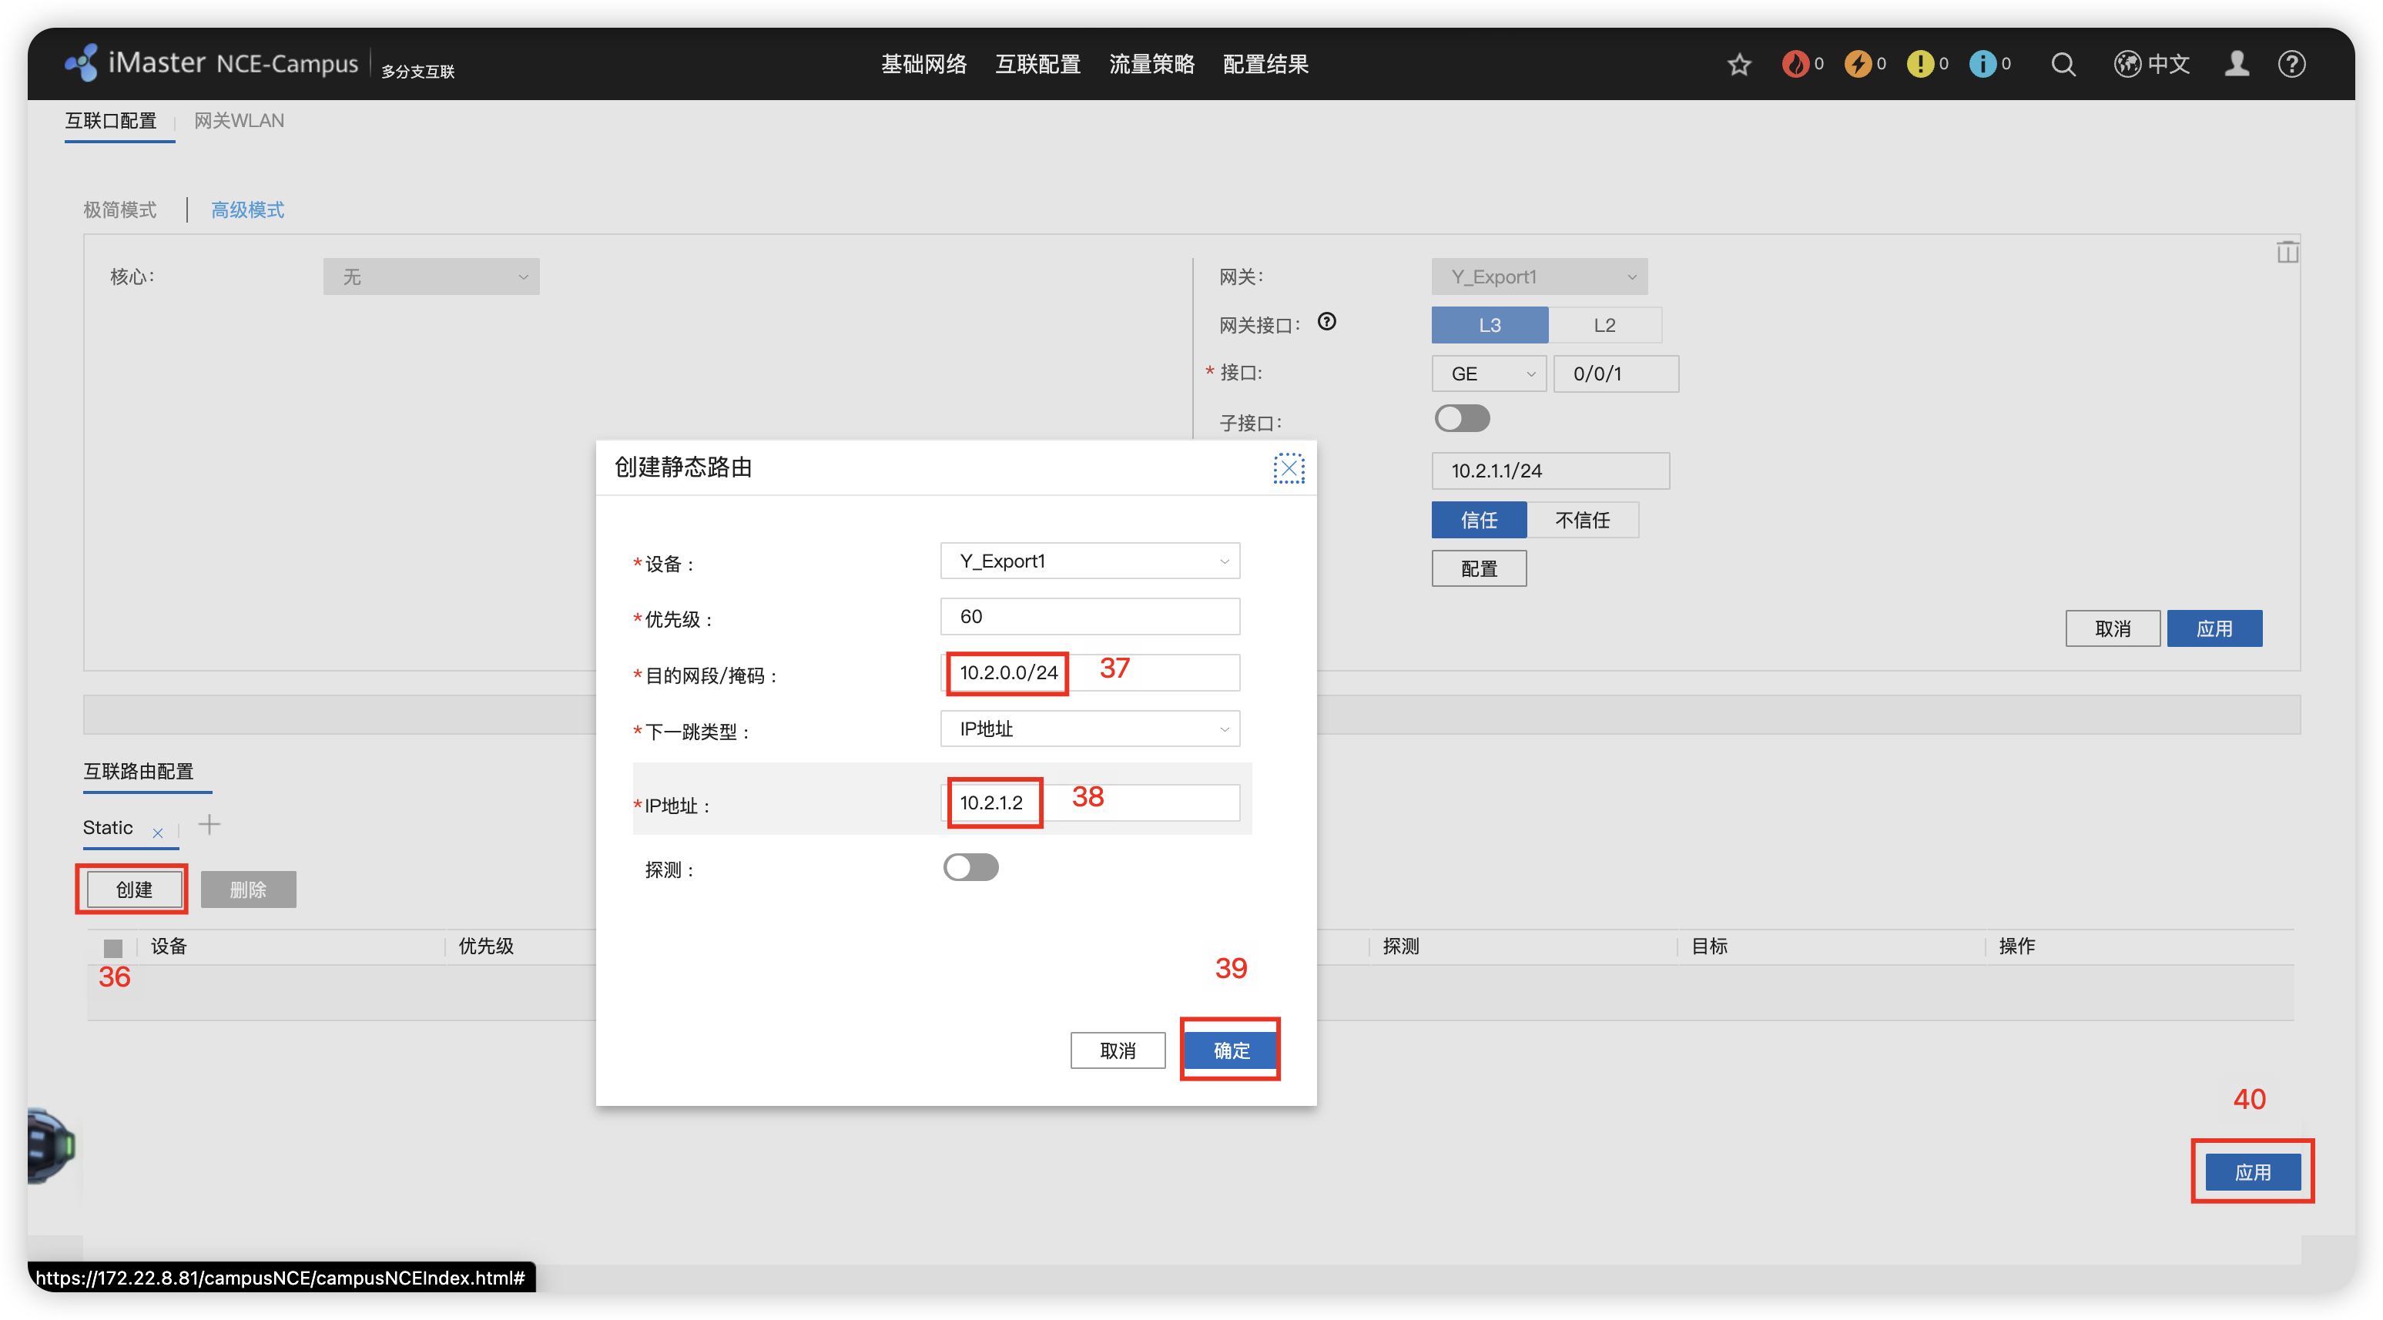The image size is (2383, 1320).
Task: Open info alarms blue icon
Action: point(1982,64)
